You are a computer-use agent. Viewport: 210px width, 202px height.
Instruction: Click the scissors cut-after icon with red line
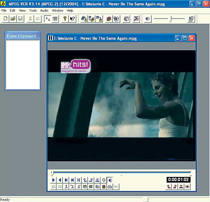[72, 186]
